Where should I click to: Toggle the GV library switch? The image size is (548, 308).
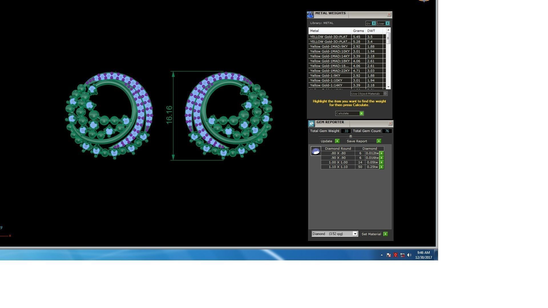pos(374,23)
